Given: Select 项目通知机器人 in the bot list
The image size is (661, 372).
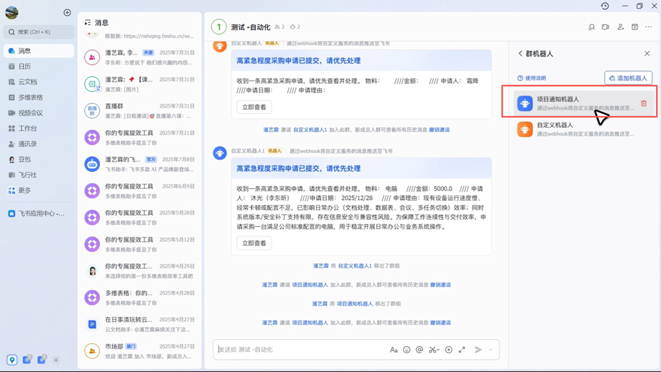Looking at the screenshot, I should click(x=584, y=103).
